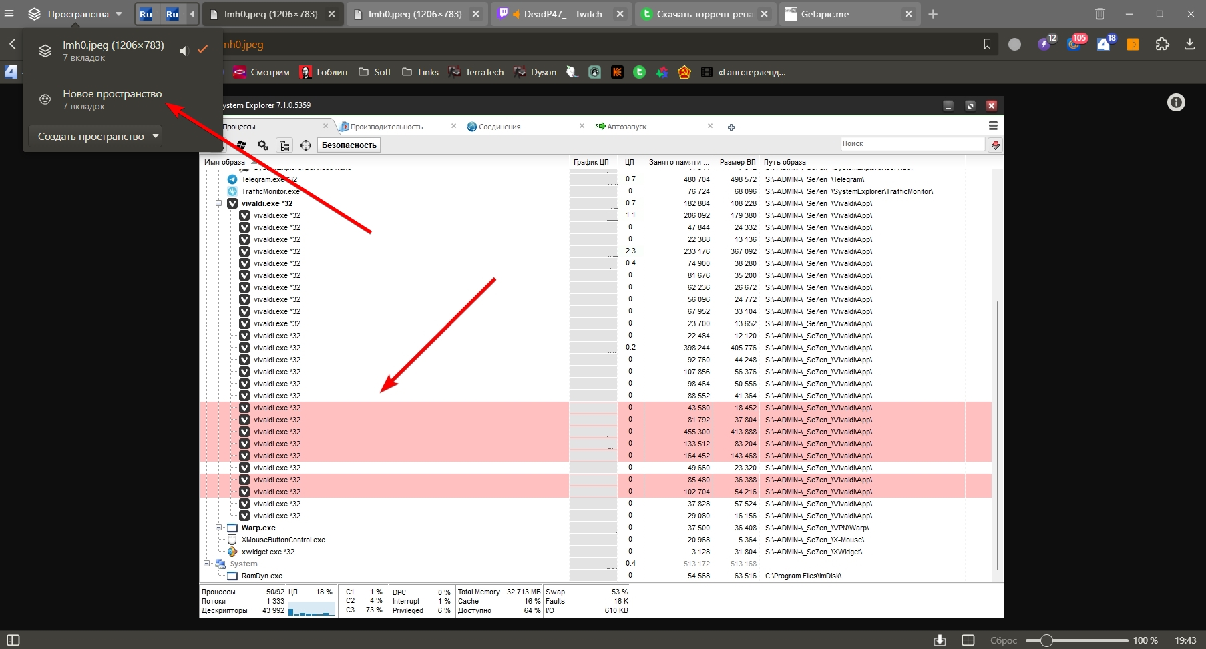Expand the Пространства workspaces dropdown
Screen dimensions: 1206x649
tap(75, 14)
